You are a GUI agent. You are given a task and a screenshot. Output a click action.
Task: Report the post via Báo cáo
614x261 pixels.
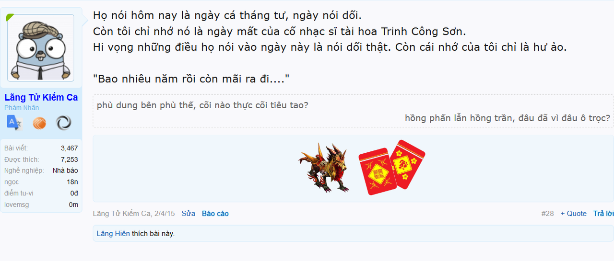[x=215, y=214]
